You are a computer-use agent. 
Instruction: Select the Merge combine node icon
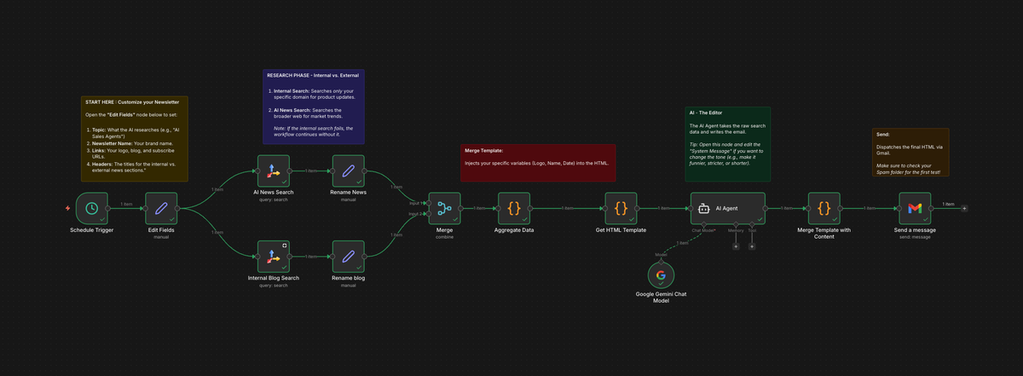444,208
